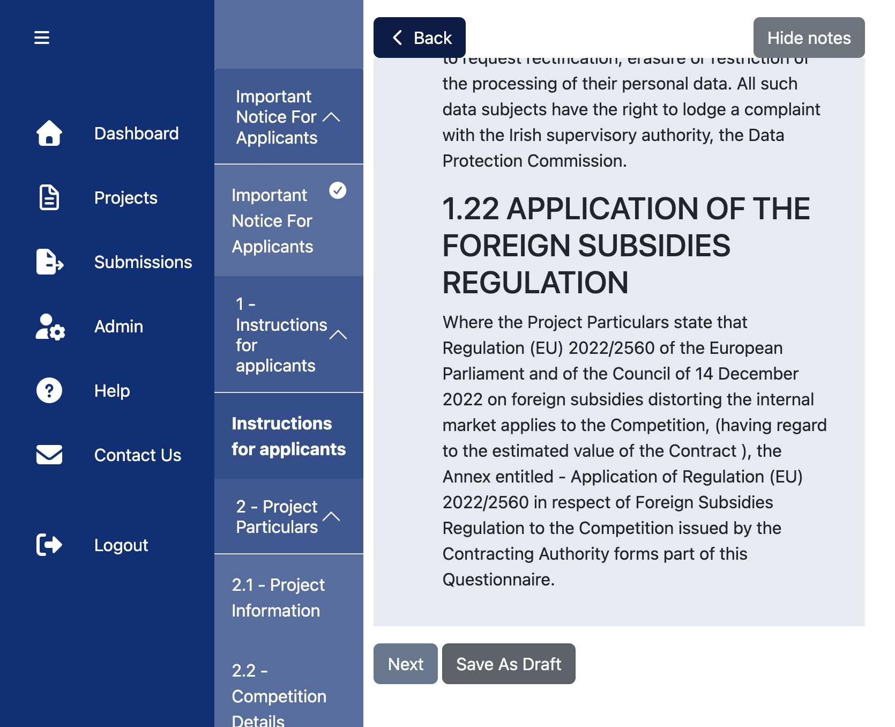Click the Back button

coord(420,38)
